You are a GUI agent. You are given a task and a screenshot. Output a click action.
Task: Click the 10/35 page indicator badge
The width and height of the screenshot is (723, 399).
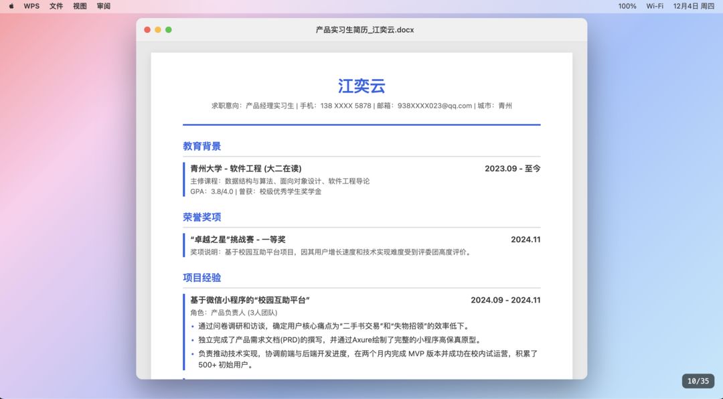click(x=698, y=381)
